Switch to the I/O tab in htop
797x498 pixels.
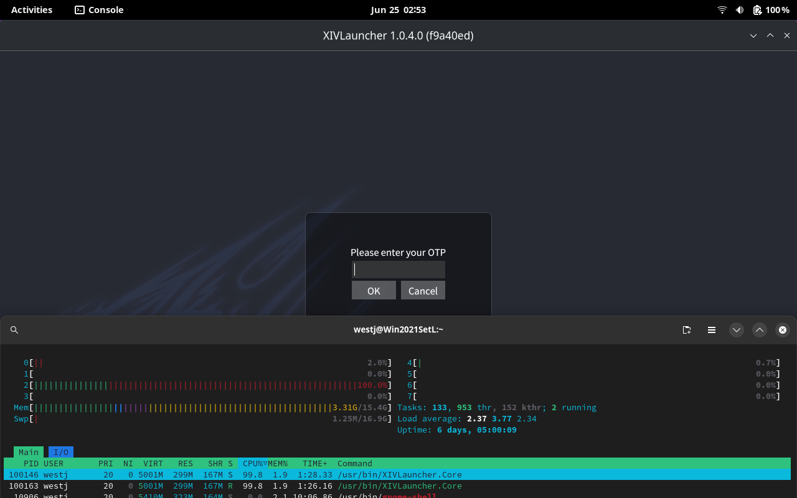pyautogui.click(x=60, y=452)
